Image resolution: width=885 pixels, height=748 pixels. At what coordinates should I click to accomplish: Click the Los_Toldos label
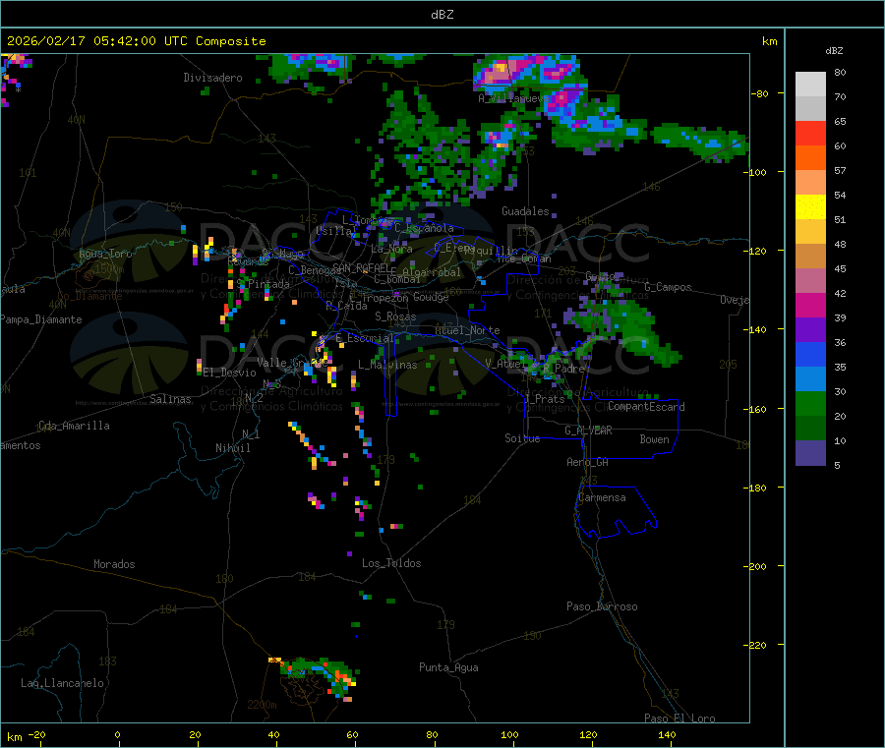pyautogui.click(x=391, y=563)
